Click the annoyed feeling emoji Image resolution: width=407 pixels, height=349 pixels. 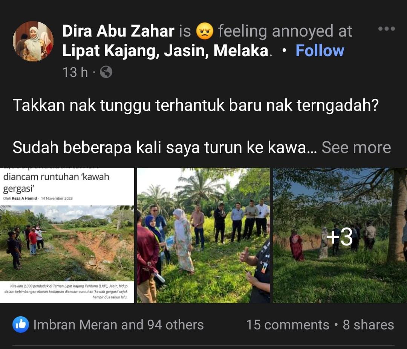[x=205, y=31]
